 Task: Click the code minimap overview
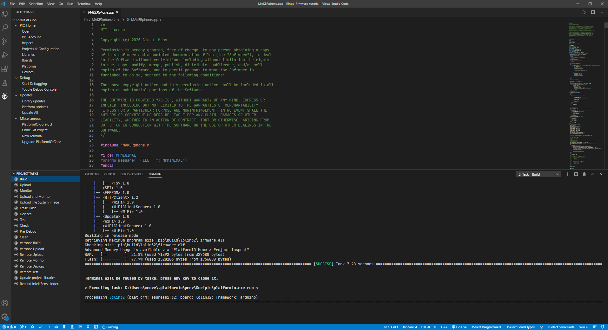(586, 95)
